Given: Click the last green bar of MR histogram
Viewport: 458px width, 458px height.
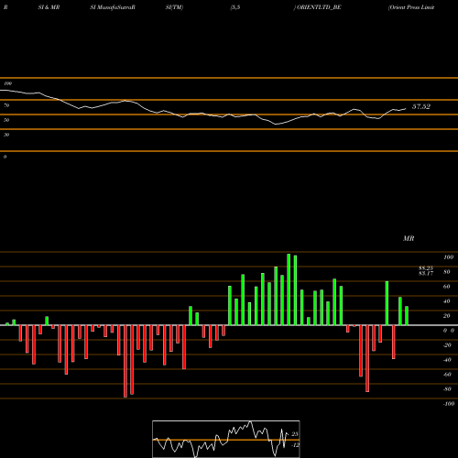Looking at the screenshot, I should [x=407, y=316].
